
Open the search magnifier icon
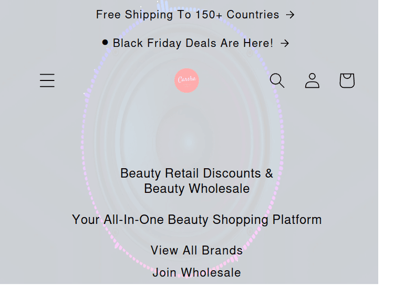click(x=277, y=80)
